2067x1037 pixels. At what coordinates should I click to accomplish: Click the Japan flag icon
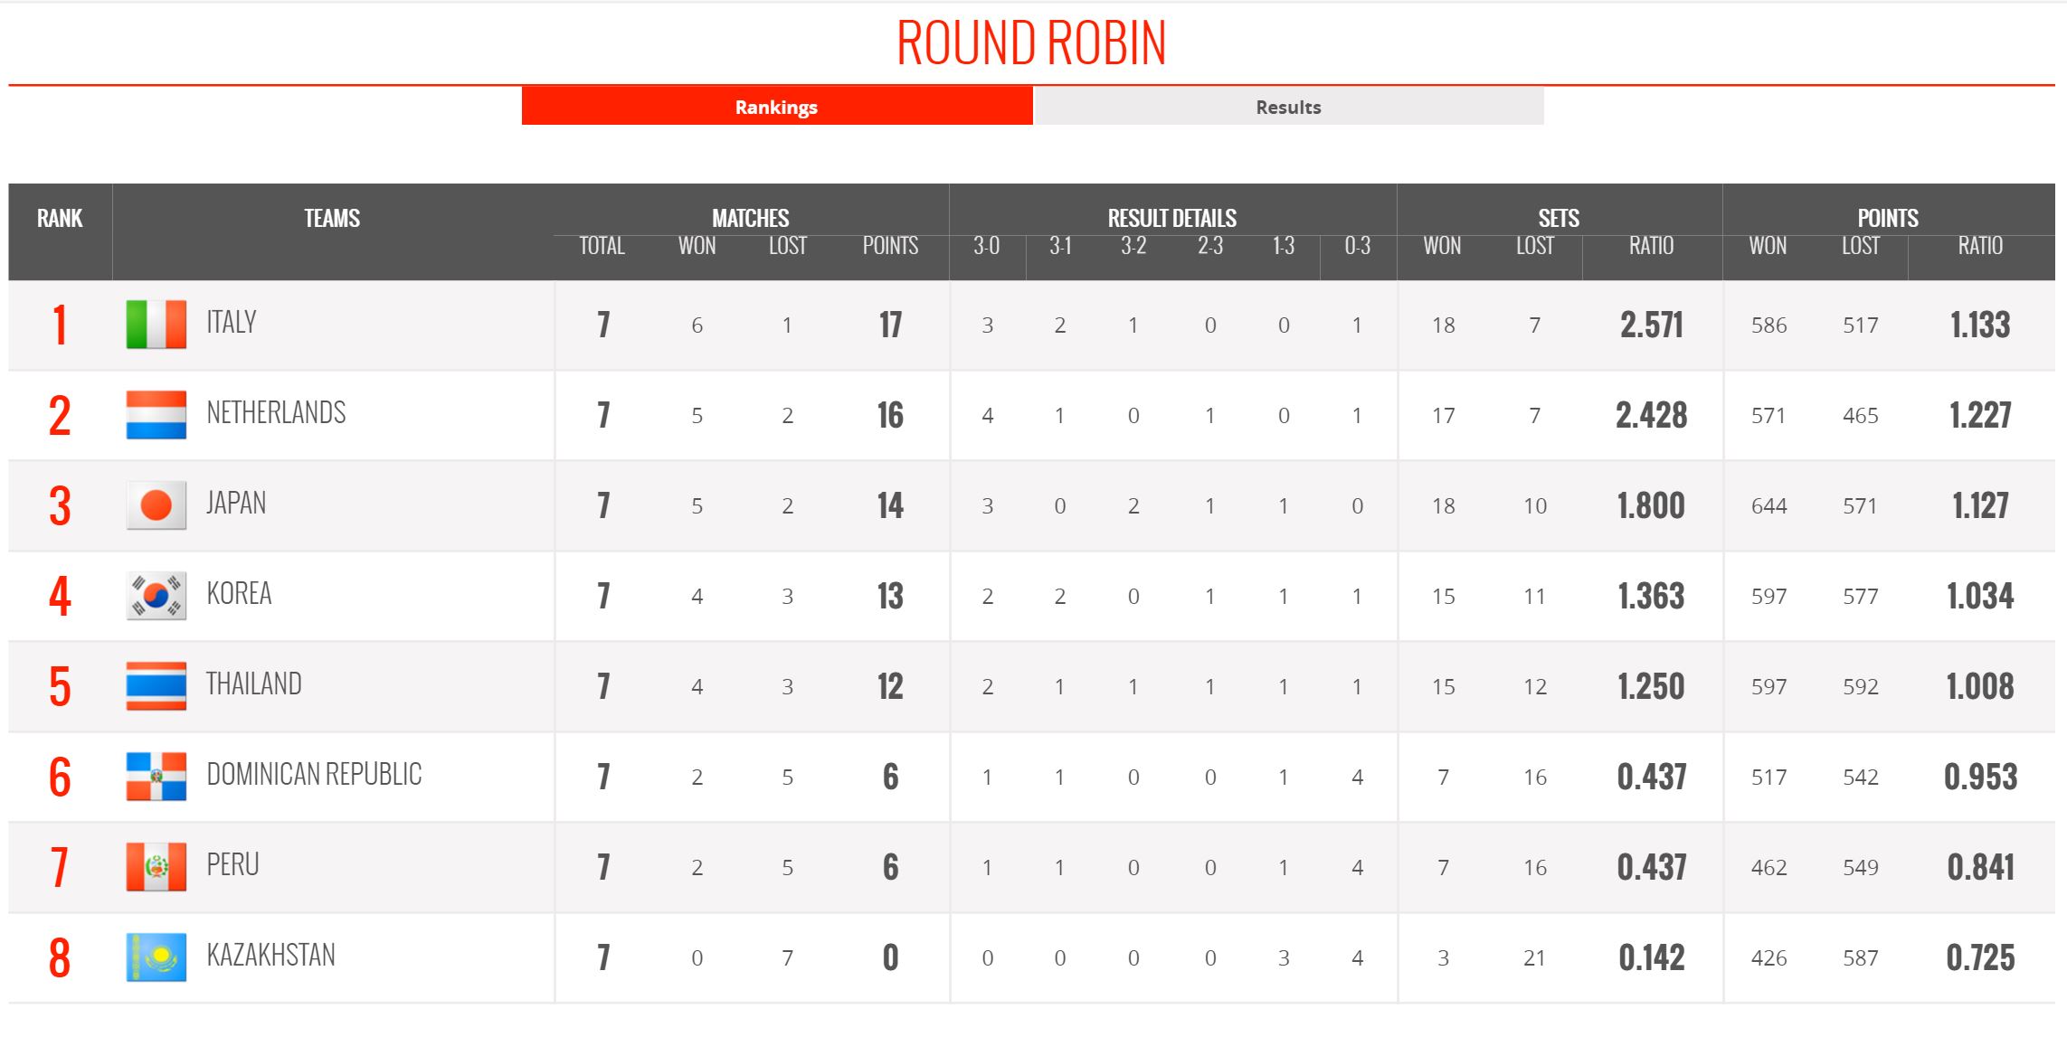click(156, 504)
